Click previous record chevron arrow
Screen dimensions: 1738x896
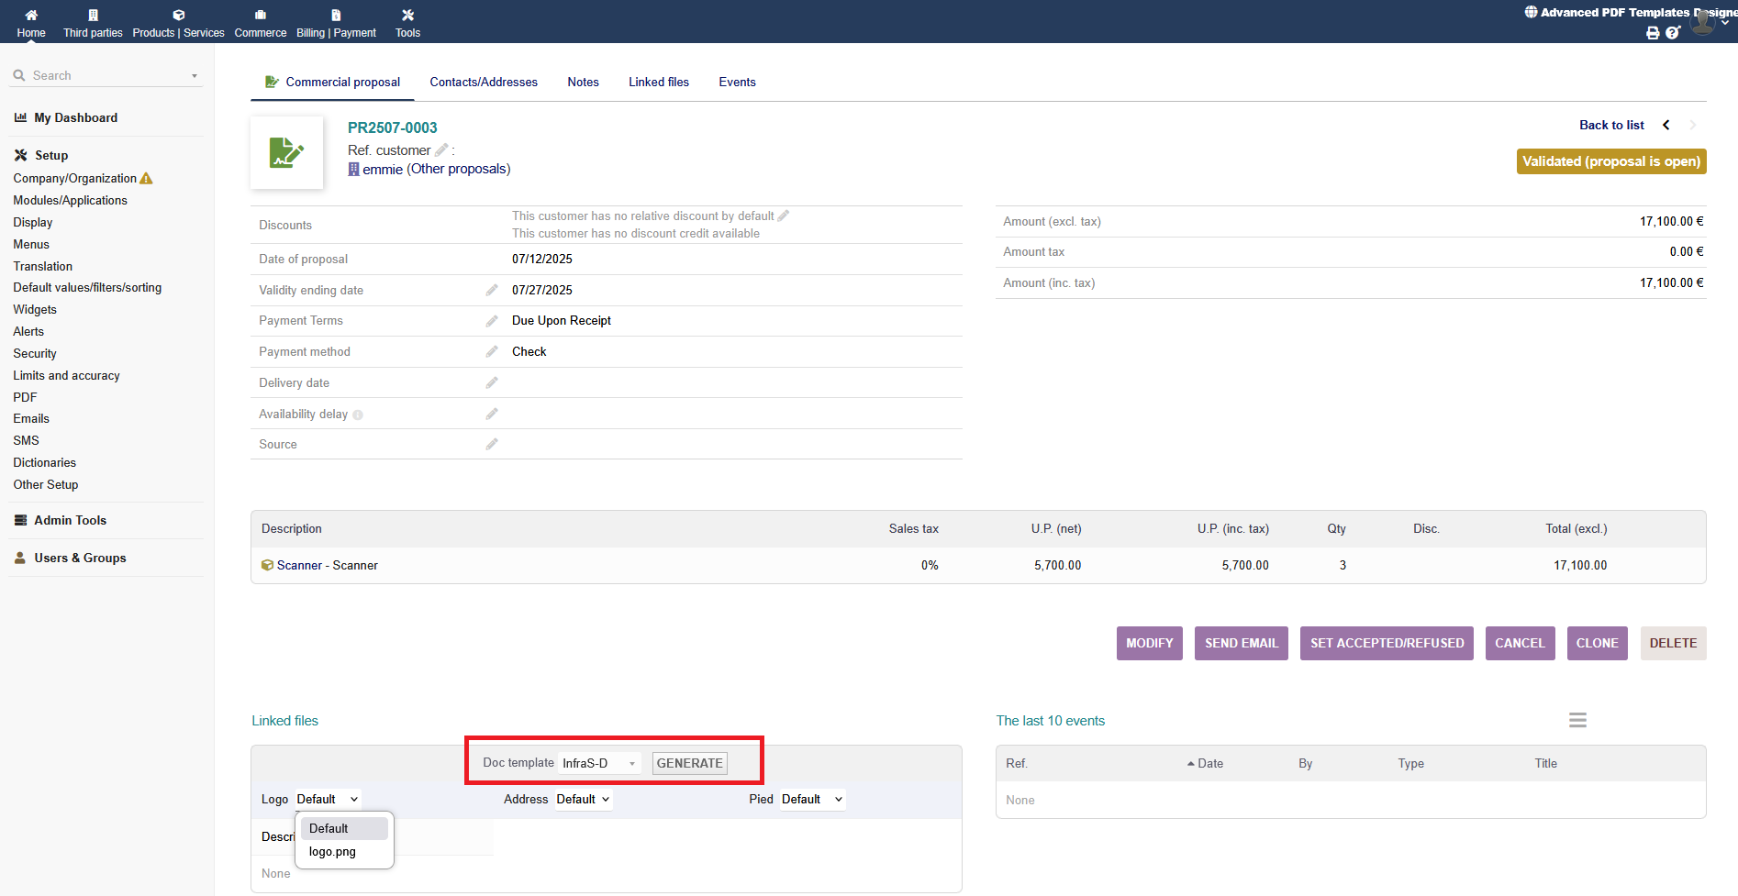1666,125
